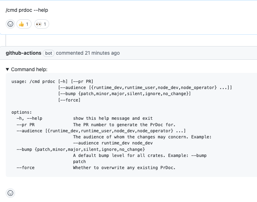Image resolution: width=257 pixels, height=202 pixels.
Task: Open emoji reaction picker on the /cmd comment
Action: pos(10,24)
